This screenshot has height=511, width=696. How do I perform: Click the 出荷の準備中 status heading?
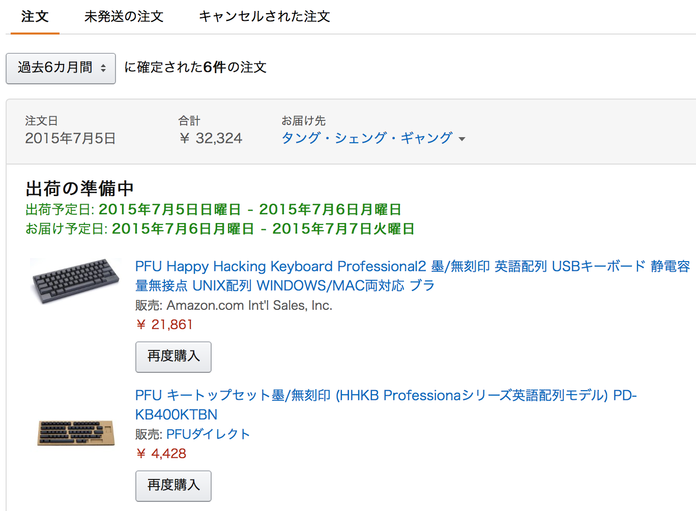80,188
